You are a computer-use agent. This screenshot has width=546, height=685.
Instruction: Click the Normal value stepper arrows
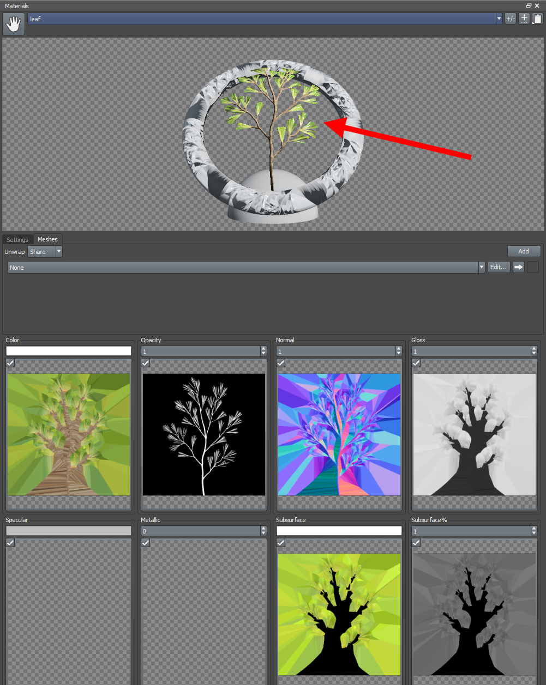pos(399,351)
